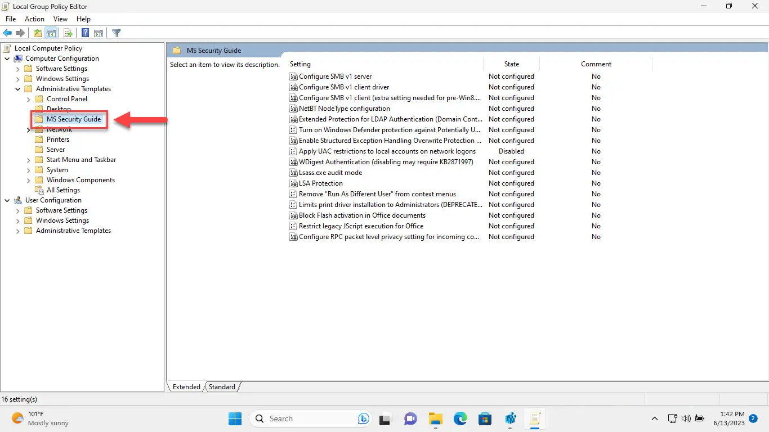Collapse Administrative Templates under Computer Configuration

(x=18, y=89)
